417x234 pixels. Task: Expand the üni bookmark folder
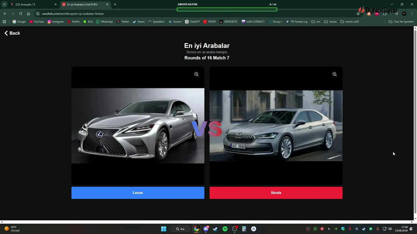pos(316,22)
